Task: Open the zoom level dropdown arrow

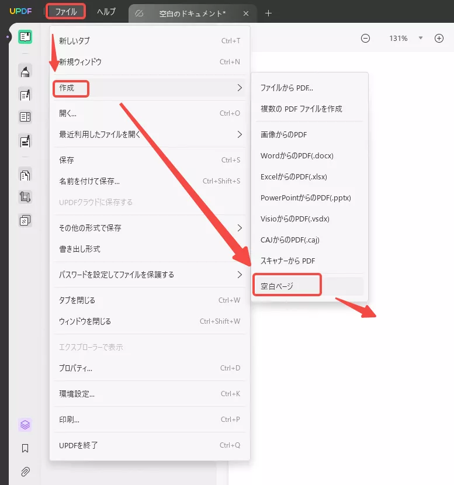Action: point(421,38)
